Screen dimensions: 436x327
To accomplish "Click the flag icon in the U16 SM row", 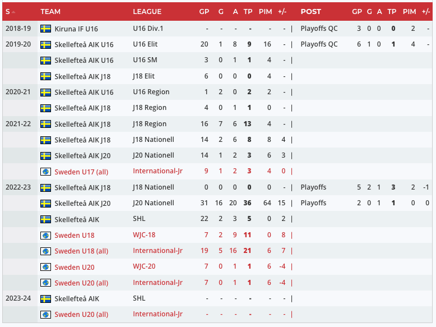I will (46, 60).
